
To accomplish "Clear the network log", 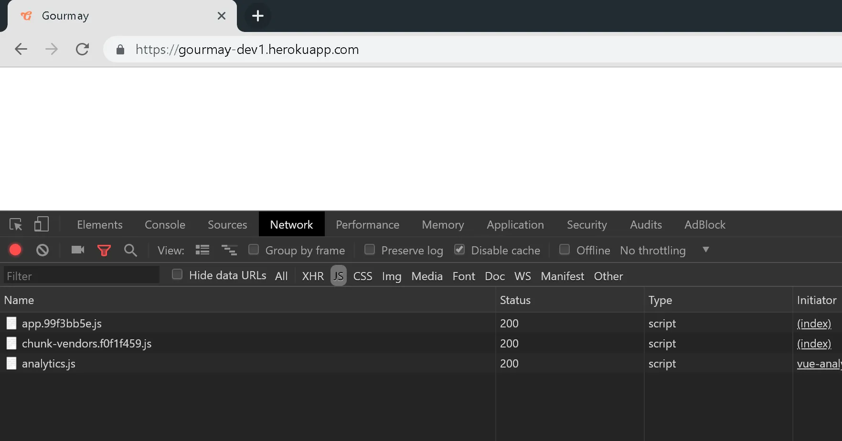I will (43, 250).
